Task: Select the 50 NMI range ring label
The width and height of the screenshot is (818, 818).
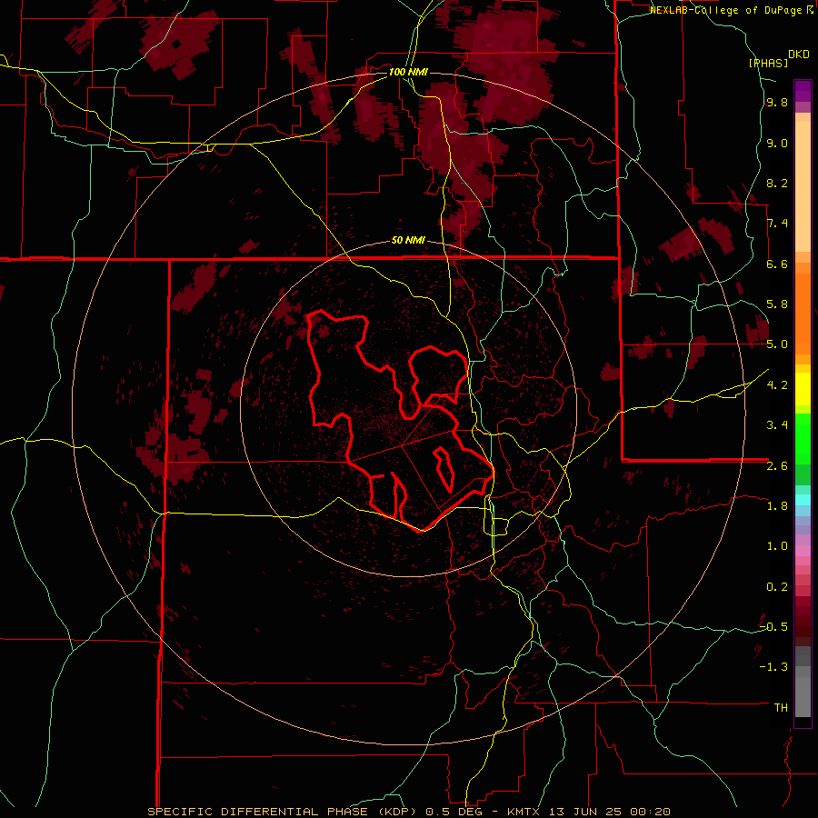Action: [x=408, y=241]
